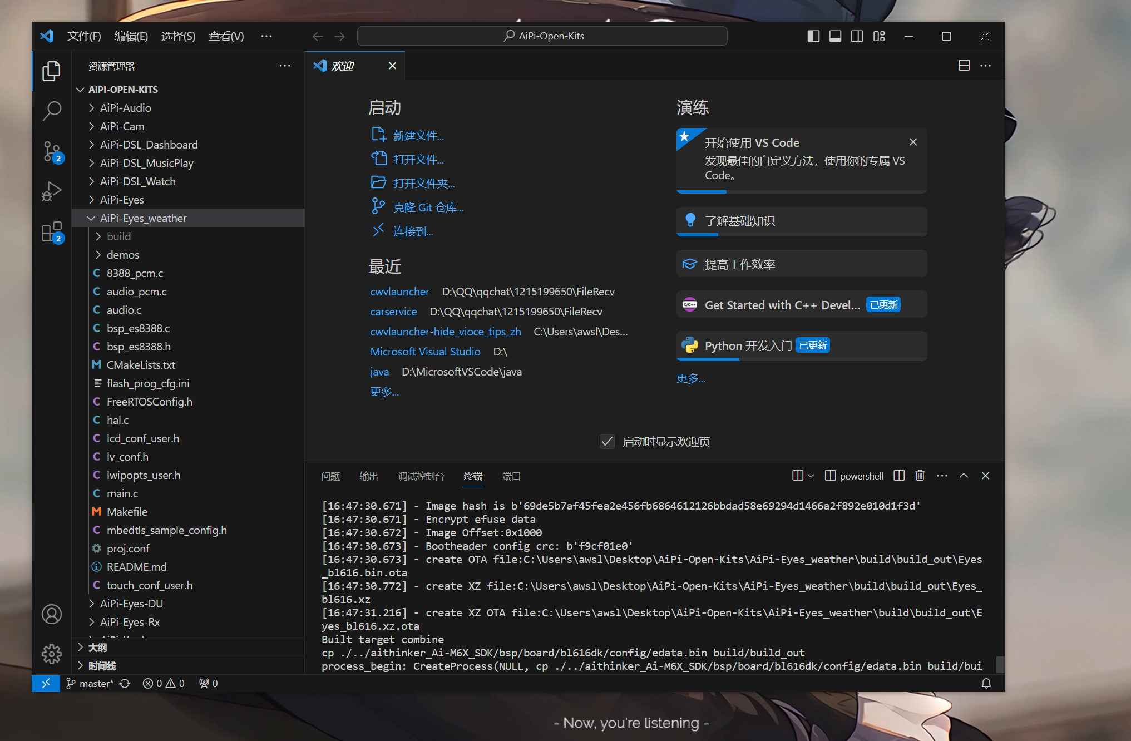1131x741 pixels.
Task: Toggle the primary side bar layout icon
Action: pos(813,36)
